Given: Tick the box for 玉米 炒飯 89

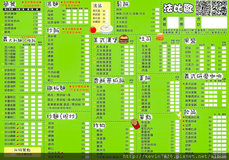Looking at the screenshot, I should [x=87, y=40].
